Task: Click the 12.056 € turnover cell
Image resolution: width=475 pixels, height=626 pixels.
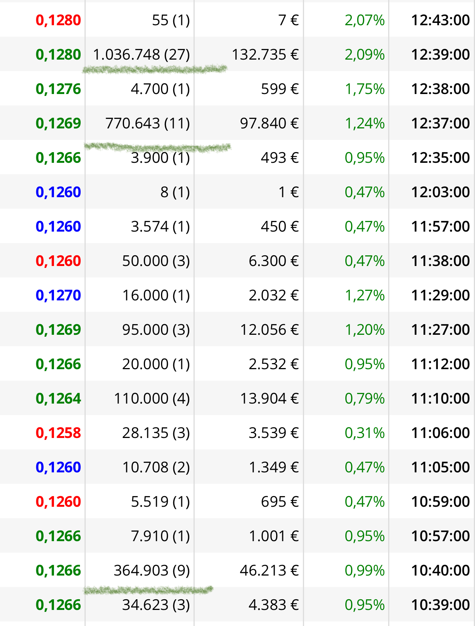Action: [269, 330]
